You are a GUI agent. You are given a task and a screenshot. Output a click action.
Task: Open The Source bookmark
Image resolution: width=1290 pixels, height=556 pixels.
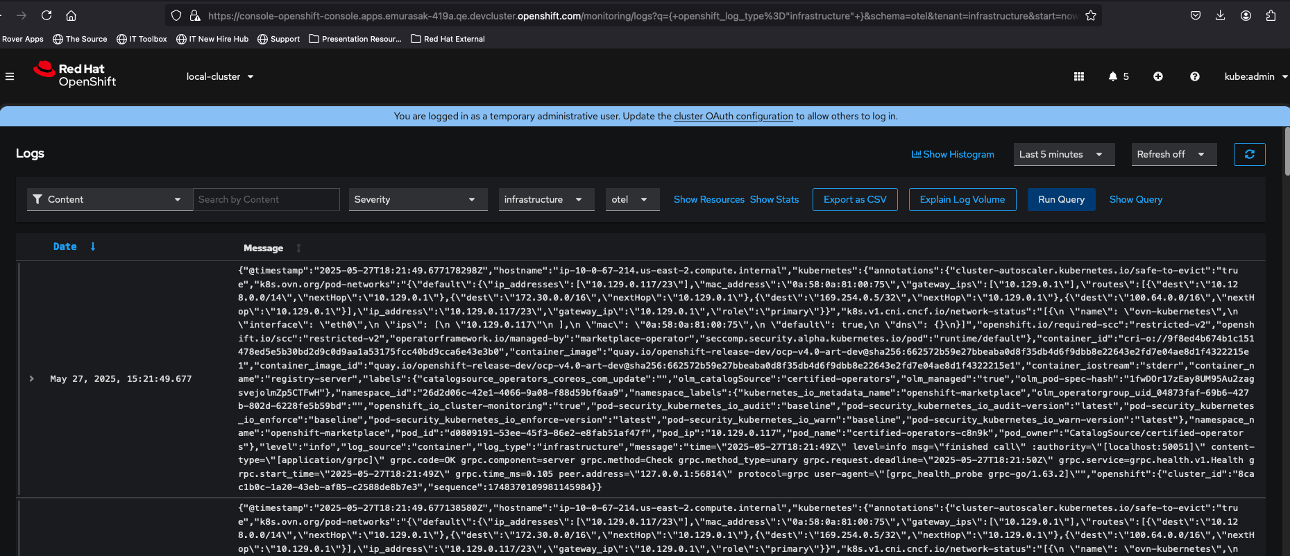coord(80,39)
